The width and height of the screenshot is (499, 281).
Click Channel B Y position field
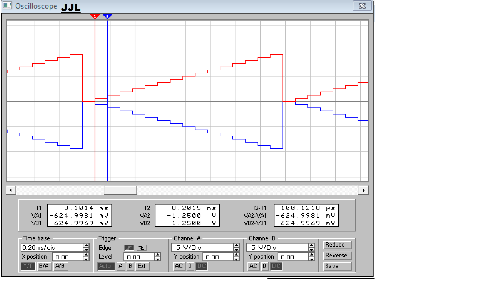[x=293, y=257]
